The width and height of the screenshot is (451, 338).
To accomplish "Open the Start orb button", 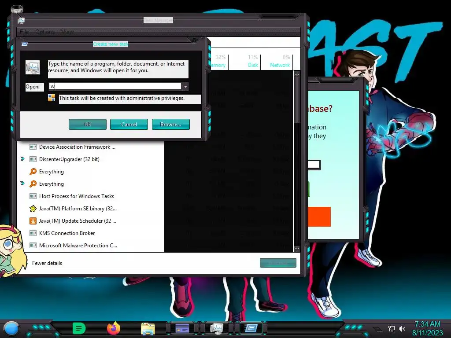I will (11, 329).
